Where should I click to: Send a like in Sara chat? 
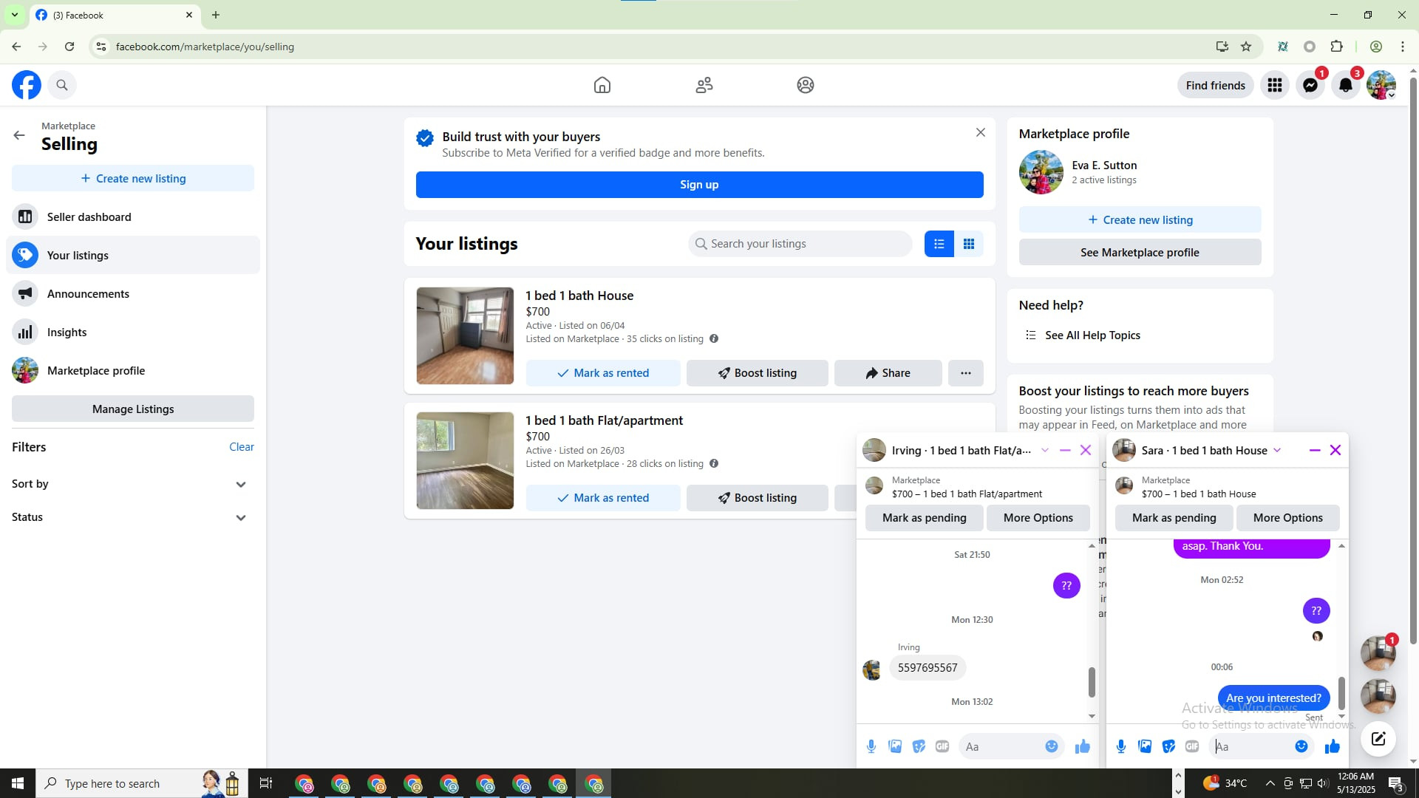tap(1333, 747)
